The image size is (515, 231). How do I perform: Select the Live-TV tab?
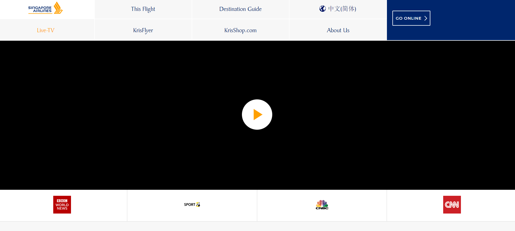tap(46, 30)
